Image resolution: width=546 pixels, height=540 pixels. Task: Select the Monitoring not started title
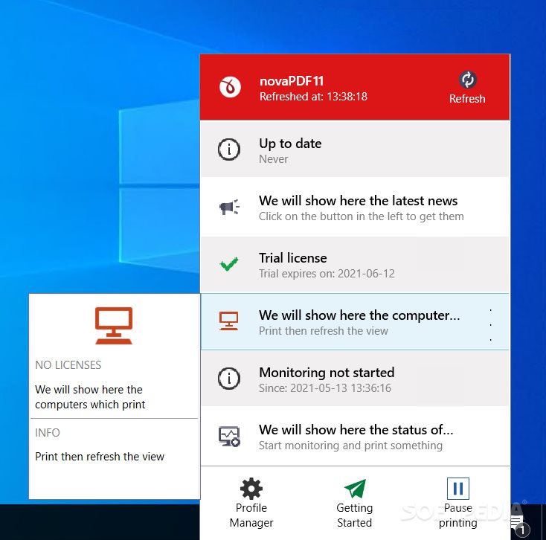pyautogui.click(x=327, y=373)
